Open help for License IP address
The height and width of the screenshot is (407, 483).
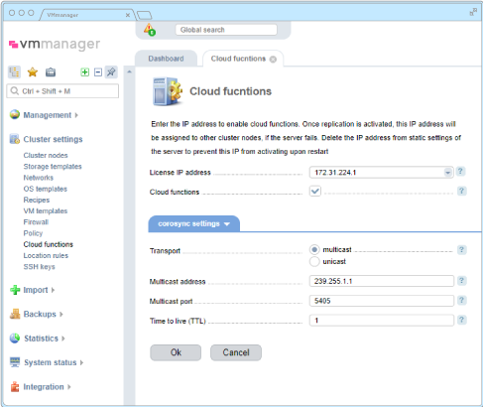point(460,172)
